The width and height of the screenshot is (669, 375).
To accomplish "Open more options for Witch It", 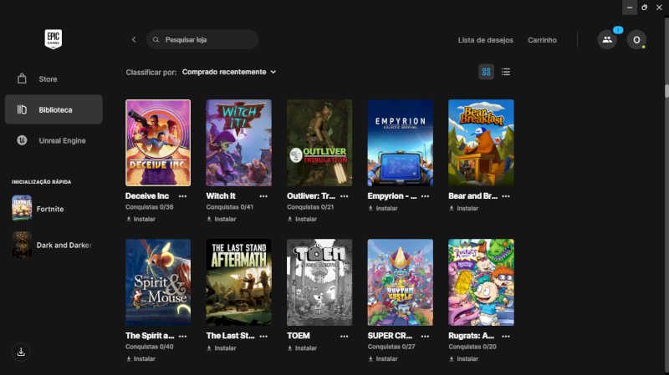I will [263, 196].
